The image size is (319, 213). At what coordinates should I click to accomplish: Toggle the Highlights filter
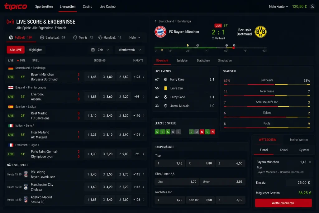(36, 50)
